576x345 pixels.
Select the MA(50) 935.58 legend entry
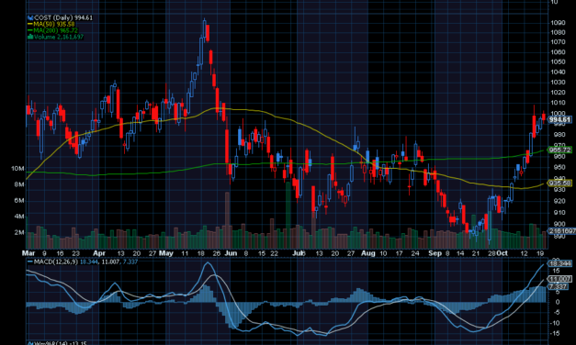[53, 24]
